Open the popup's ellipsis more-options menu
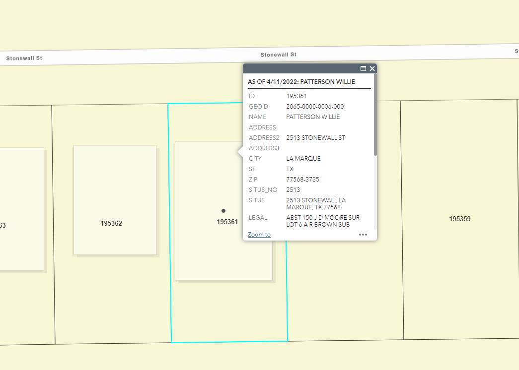 (x=363, y=235)
